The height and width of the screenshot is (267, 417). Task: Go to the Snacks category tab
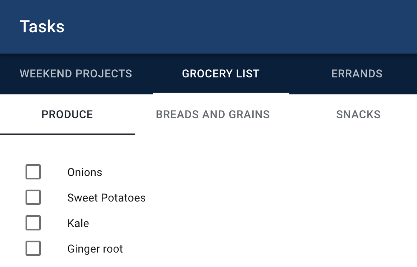(358, 115)
